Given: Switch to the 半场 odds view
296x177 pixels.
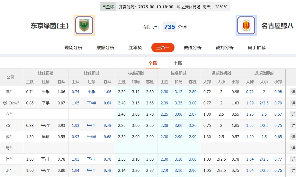Looking at the screenshot, I should coord(177,63).
